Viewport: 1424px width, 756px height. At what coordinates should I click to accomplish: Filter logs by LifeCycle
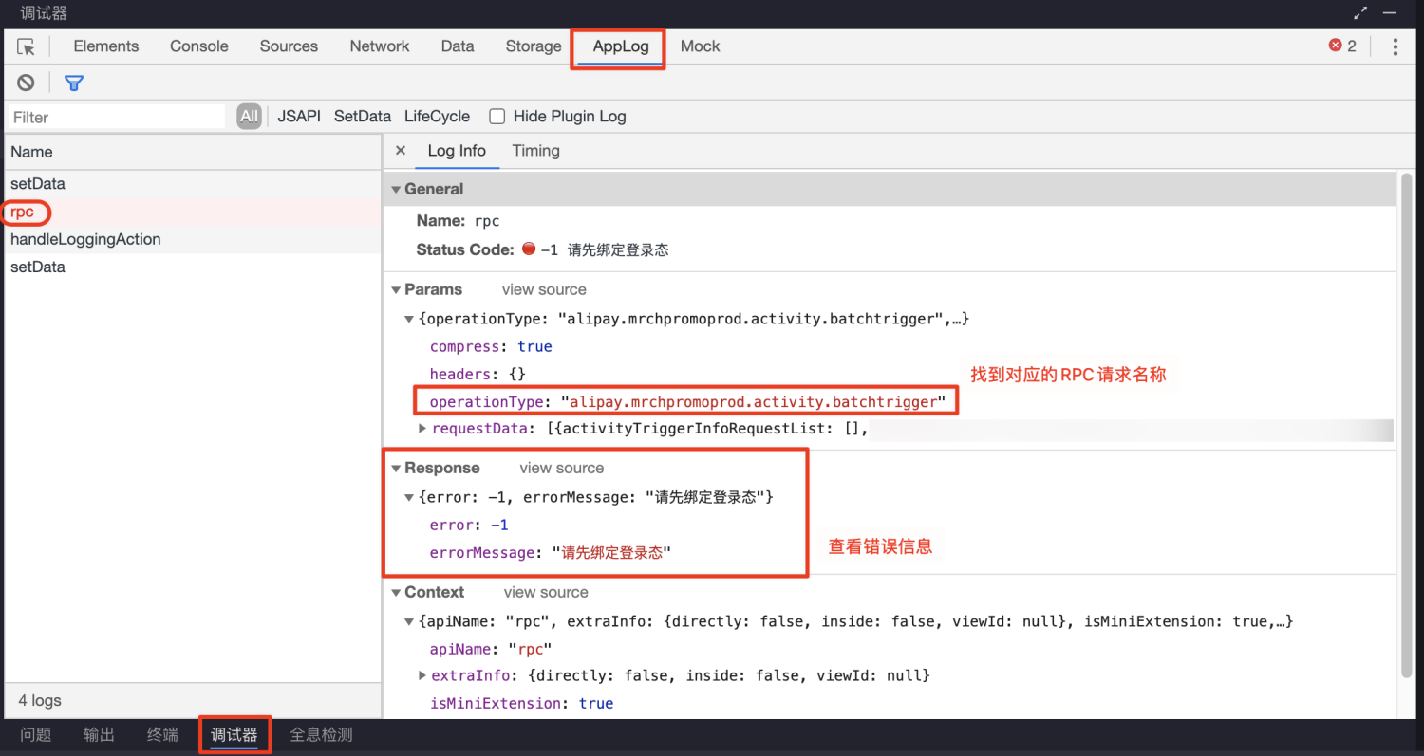click(437, 116)
